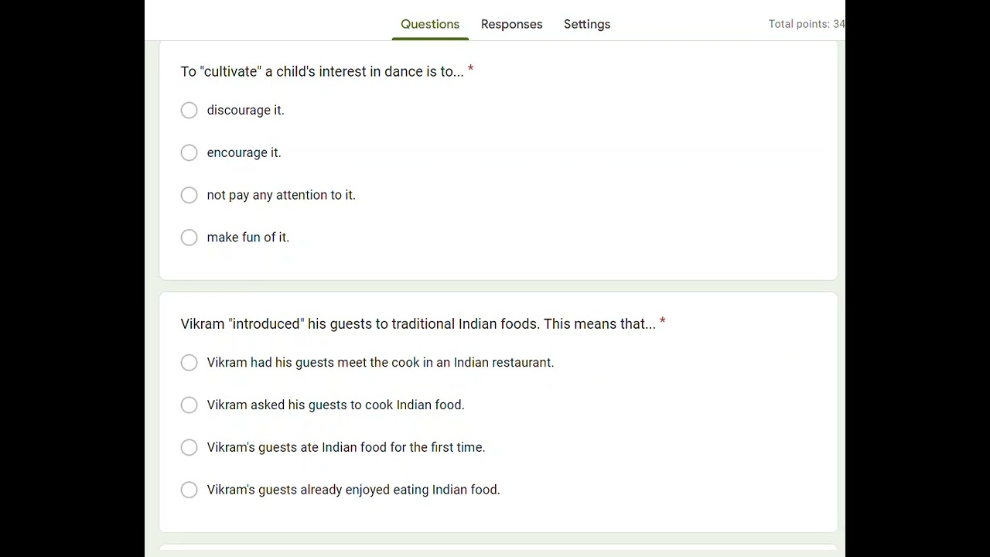
Task: Switch to the Questions tab
Action: pyautogui.click(x=430, y=24)
